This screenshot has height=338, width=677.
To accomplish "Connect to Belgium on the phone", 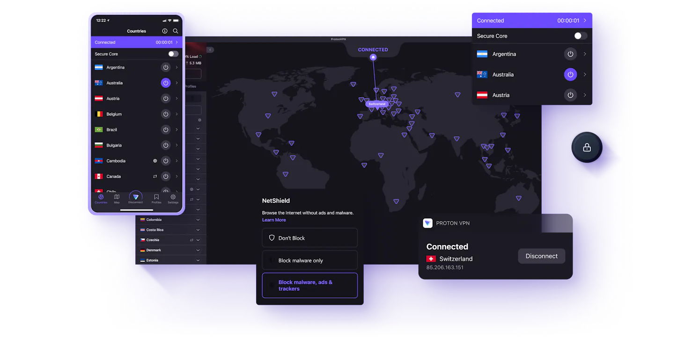I will tap(166, 114).
